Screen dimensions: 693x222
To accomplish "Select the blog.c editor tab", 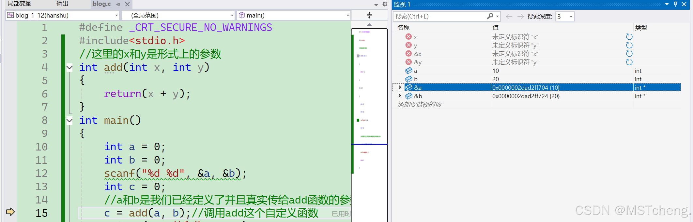I will (101, 4).
